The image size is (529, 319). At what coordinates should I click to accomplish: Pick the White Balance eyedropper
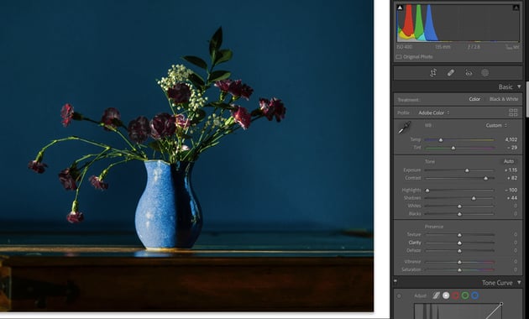coord(404,128)
